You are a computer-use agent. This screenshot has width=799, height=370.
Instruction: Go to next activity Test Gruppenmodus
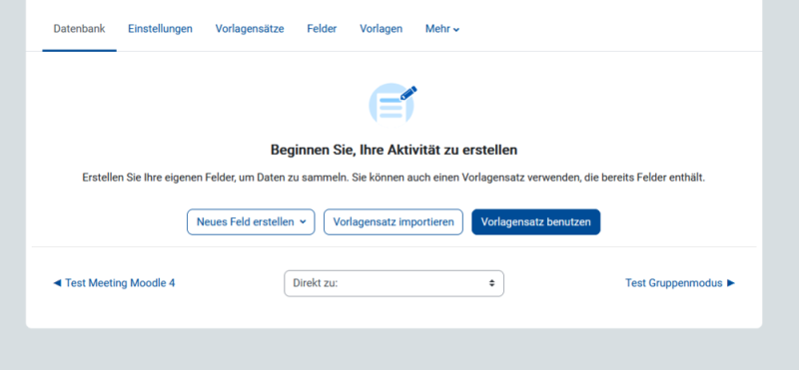point(680,283)
